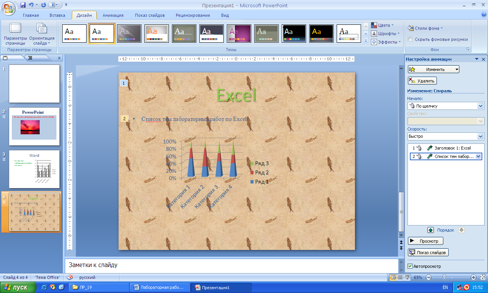Click Fit slide to current window icon
Image resolution: width=488 pixels, height=293 pixels.
pos(483,277)
